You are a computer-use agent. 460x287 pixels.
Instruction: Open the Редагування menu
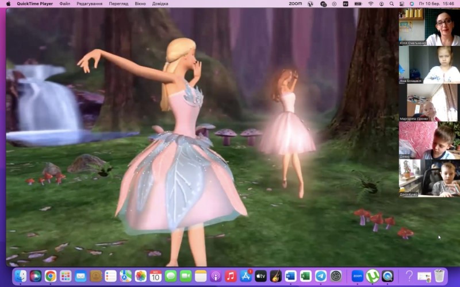click(90, 4)
